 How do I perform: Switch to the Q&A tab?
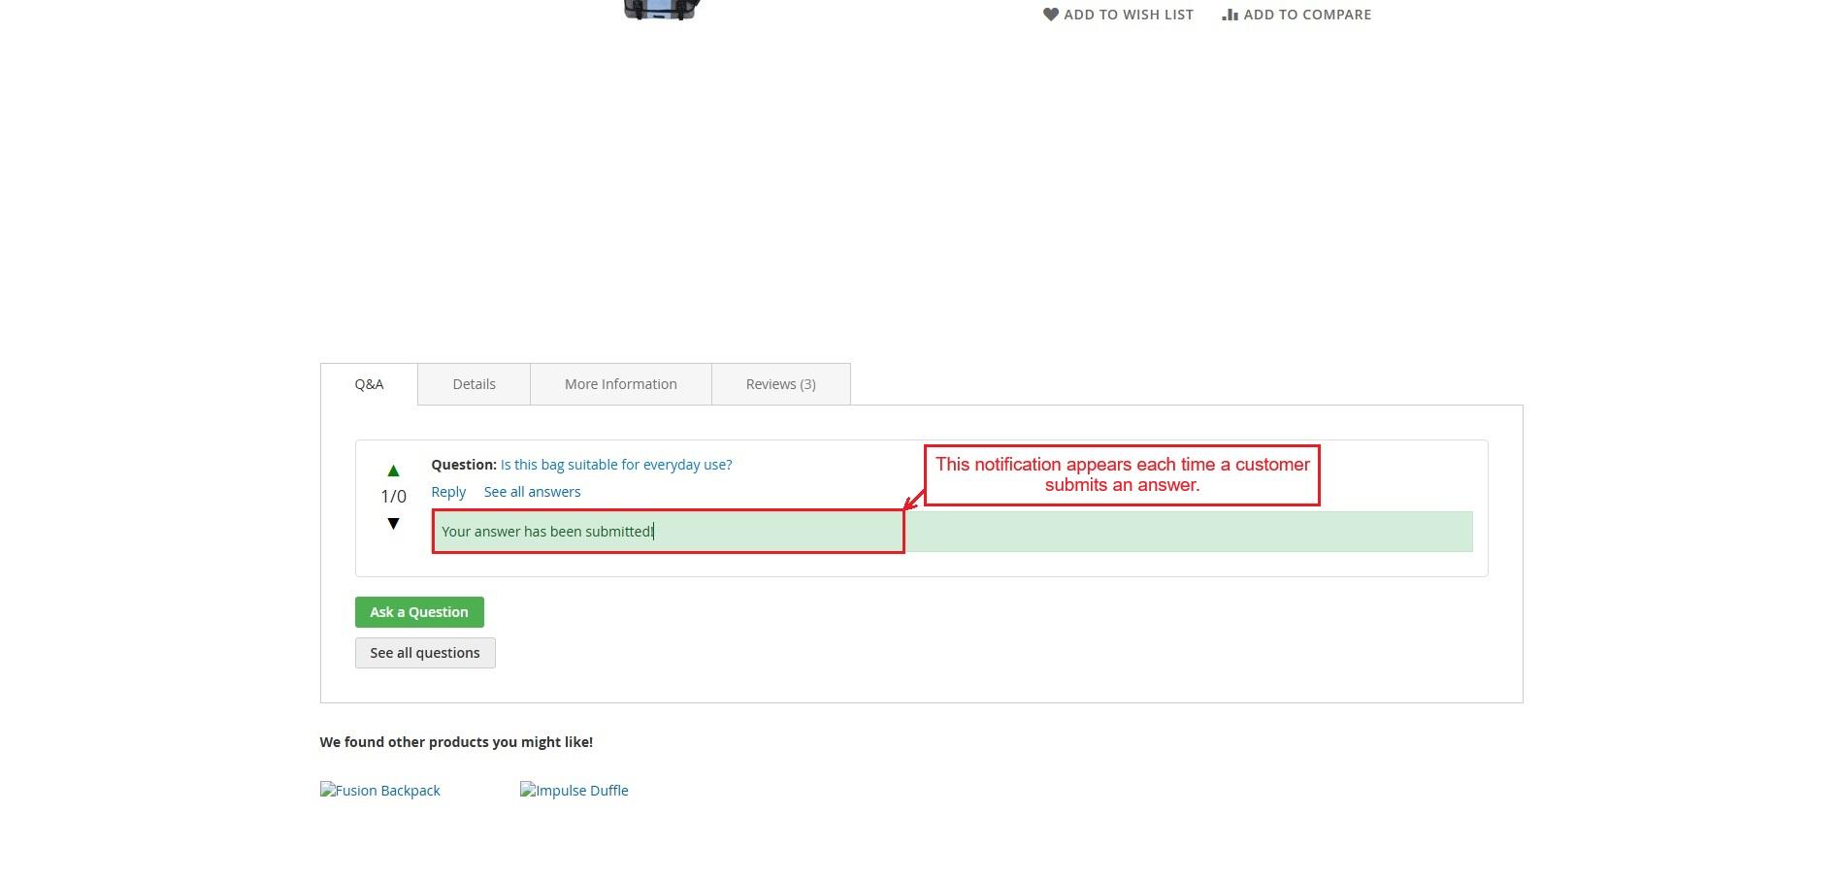tap(369, 384)
